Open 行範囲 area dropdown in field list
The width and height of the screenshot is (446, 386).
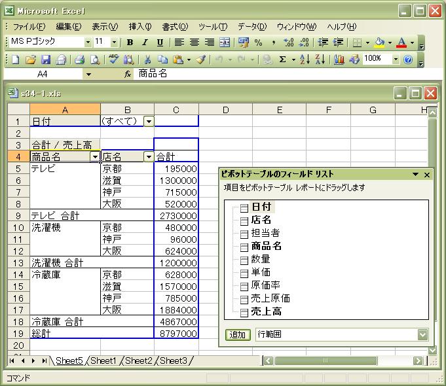tap(422, 335)
